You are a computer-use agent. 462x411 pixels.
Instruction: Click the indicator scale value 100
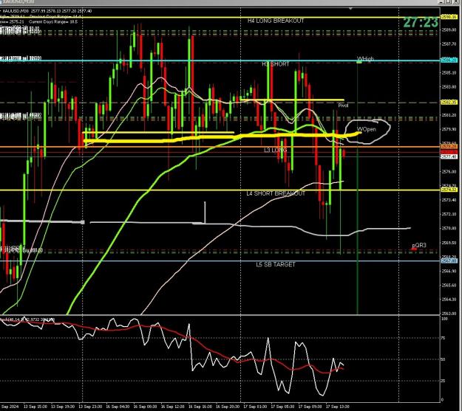pyautogui.click(x=444, y=319)
